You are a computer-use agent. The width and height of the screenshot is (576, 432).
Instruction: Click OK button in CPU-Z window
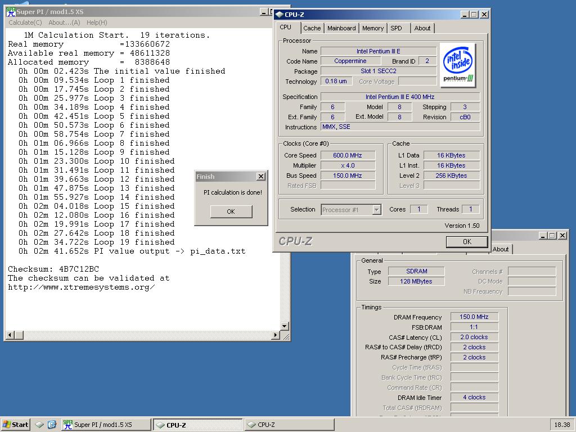(x=467, y=242)
